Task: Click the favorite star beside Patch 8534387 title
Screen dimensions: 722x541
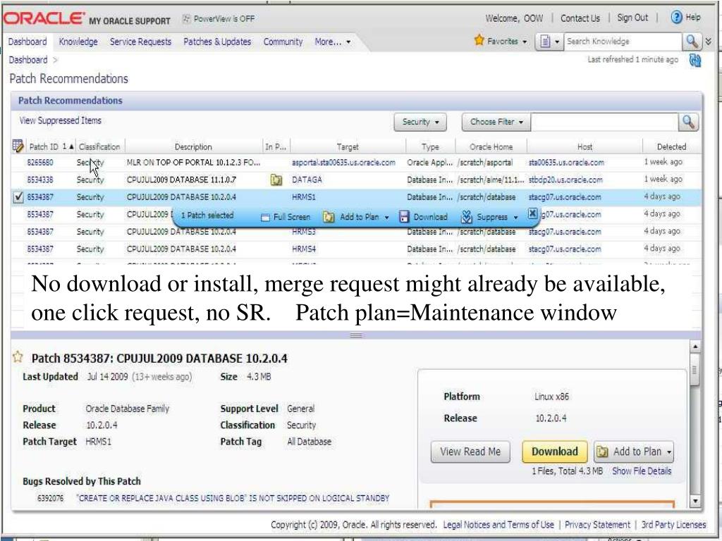Action: coord(18,357)
